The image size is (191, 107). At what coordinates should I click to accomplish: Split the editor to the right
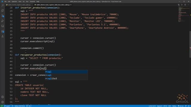[185, 5]
